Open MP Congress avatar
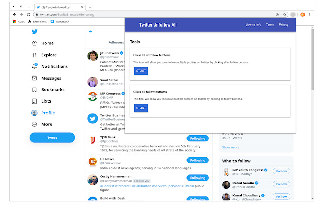This screenshot has height=204, width=327. pos(92,96)
